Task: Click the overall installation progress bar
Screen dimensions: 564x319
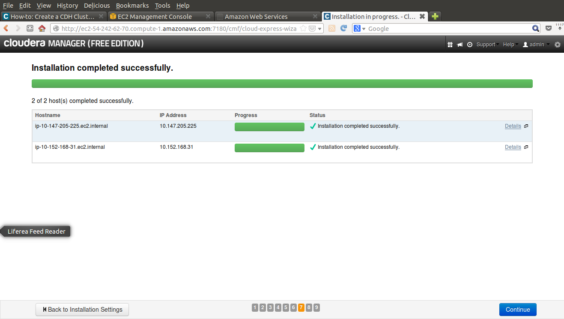Action: (282, 84)
